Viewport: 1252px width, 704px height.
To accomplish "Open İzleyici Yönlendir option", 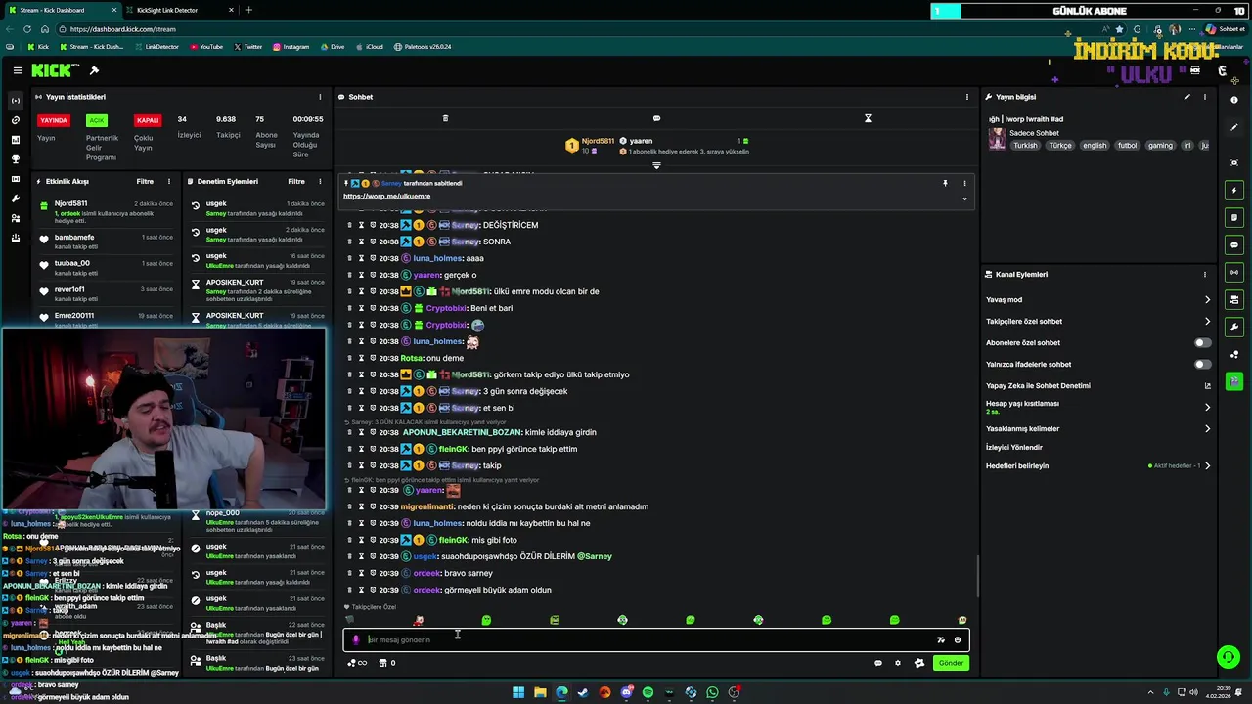I will tap(1014, 447).
